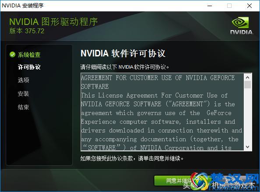
Task: Click the green 同意并继续 button
Action: tap(178, 181)
